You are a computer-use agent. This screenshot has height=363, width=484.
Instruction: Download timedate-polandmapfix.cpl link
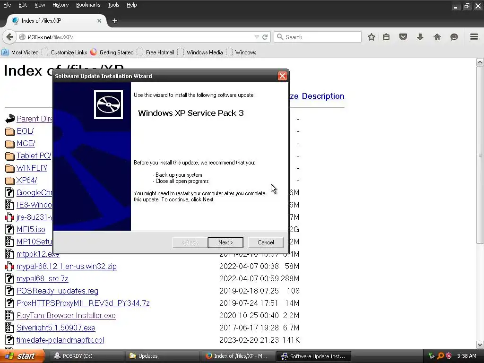pyautogui.click(x=60, y=340)
